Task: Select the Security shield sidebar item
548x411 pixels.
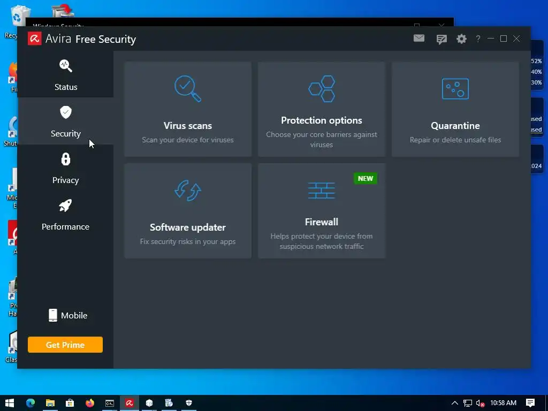Action: click(x=65, y=121)
